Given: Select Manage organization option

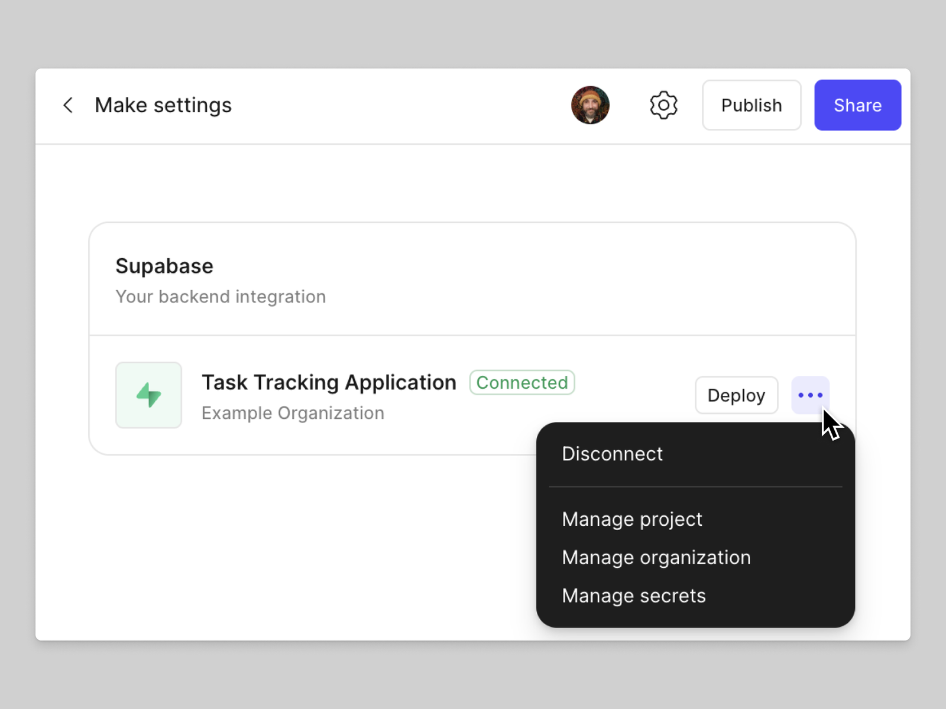Looking at the screenshot, I should click(656, 557).
